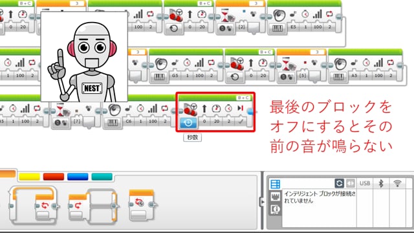Select the Move Steering icon left of the [5] Wait block
The image size is (414, 233).
click(x=237, y=63)
